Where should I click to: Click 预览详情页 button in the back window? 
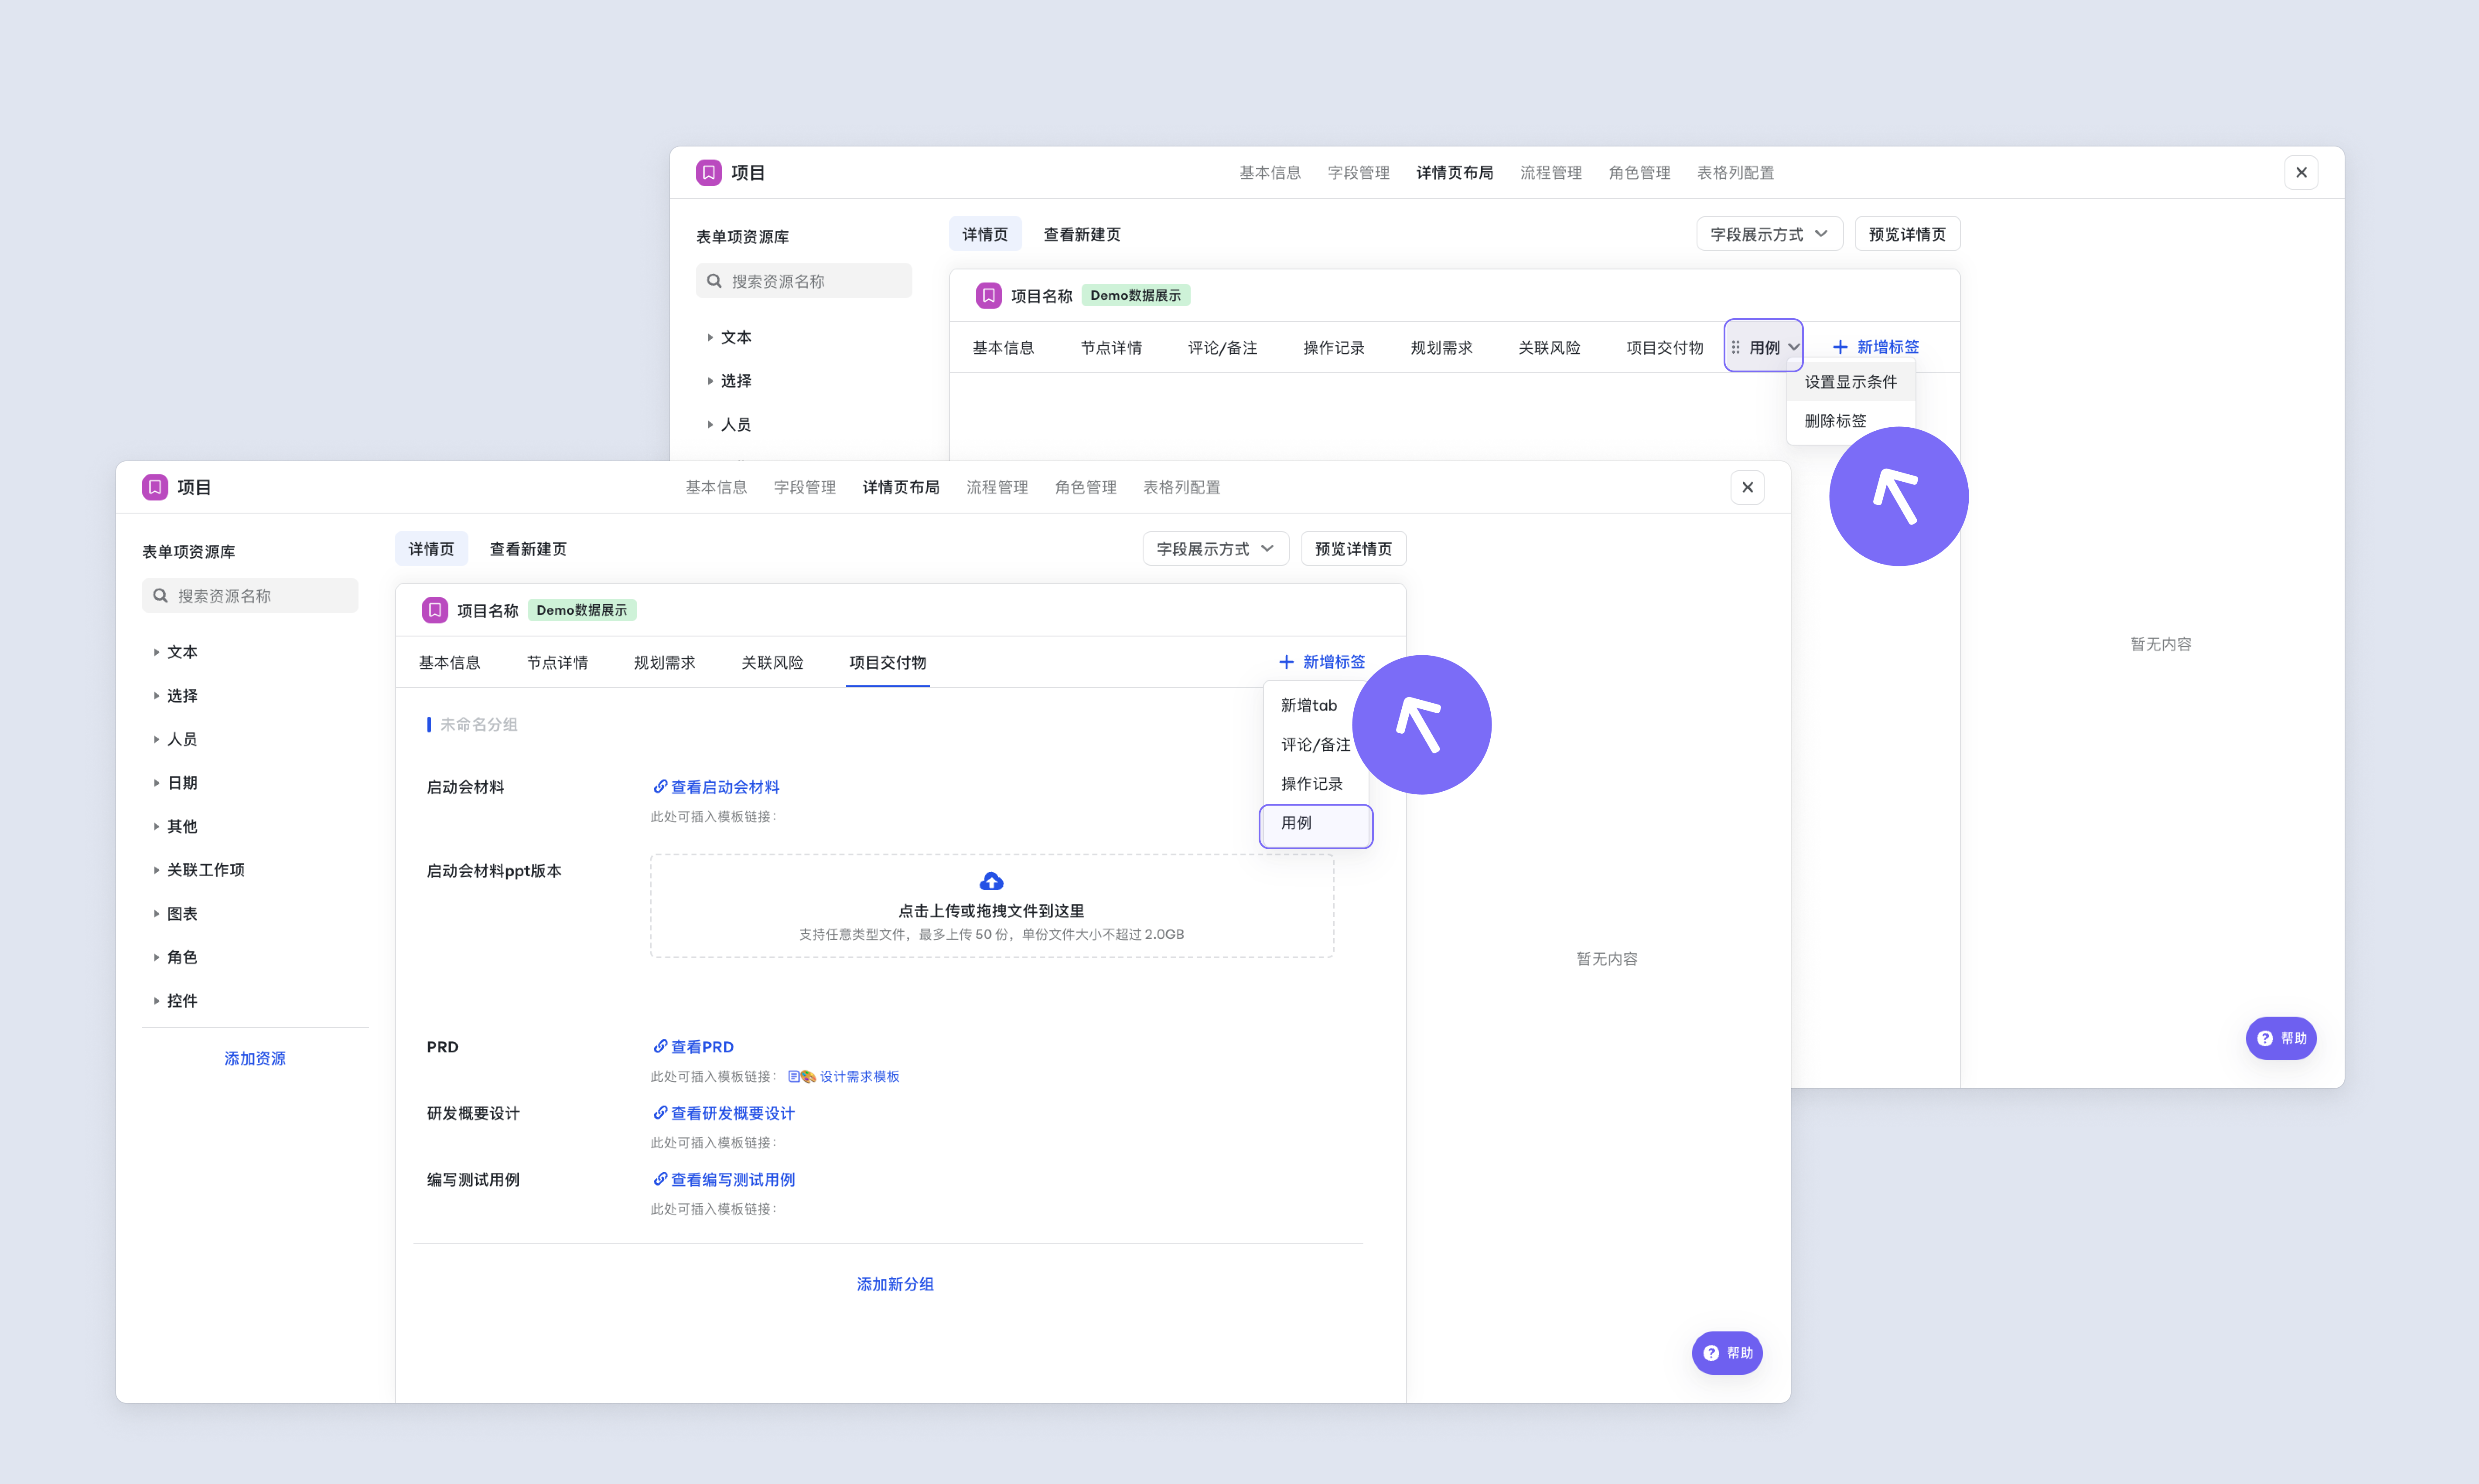[1908, 234]
